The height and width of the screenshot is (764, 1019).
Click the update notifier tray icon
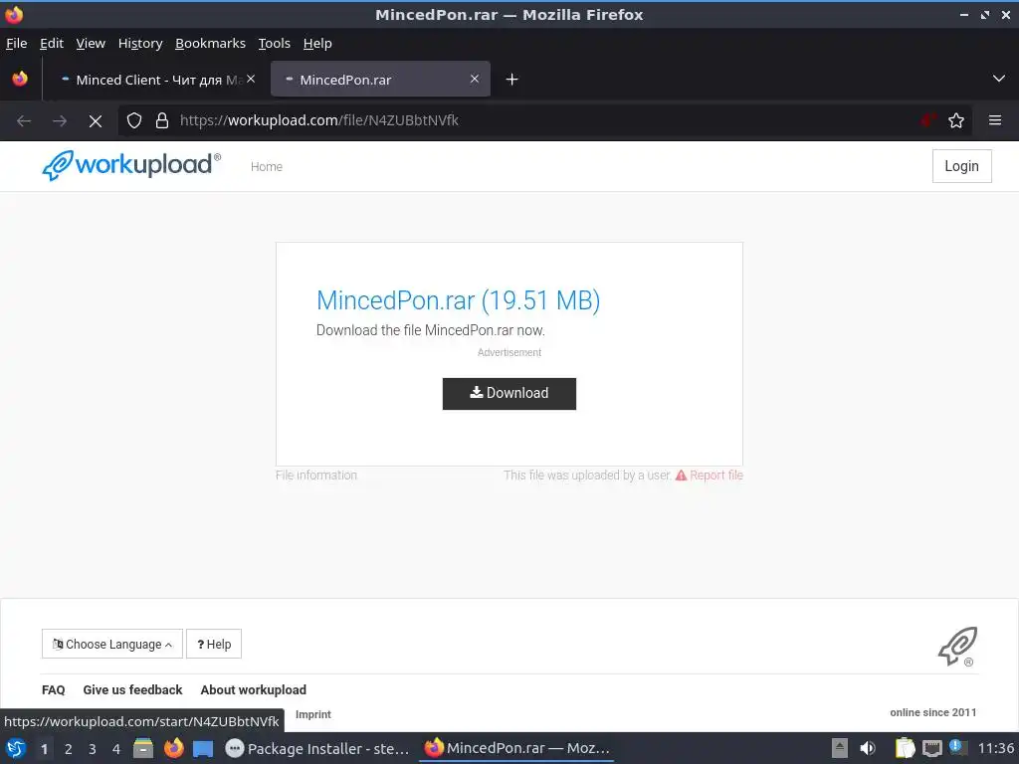tap(958, 747)
